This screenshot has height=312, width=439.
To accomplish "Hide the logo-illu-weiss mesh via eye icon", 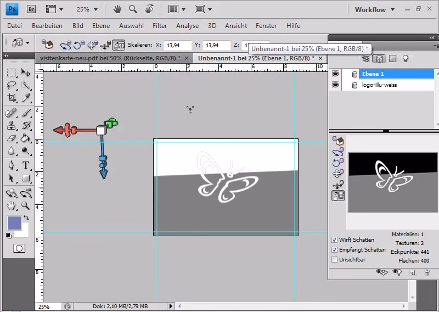I will click(x=336, y=85).
